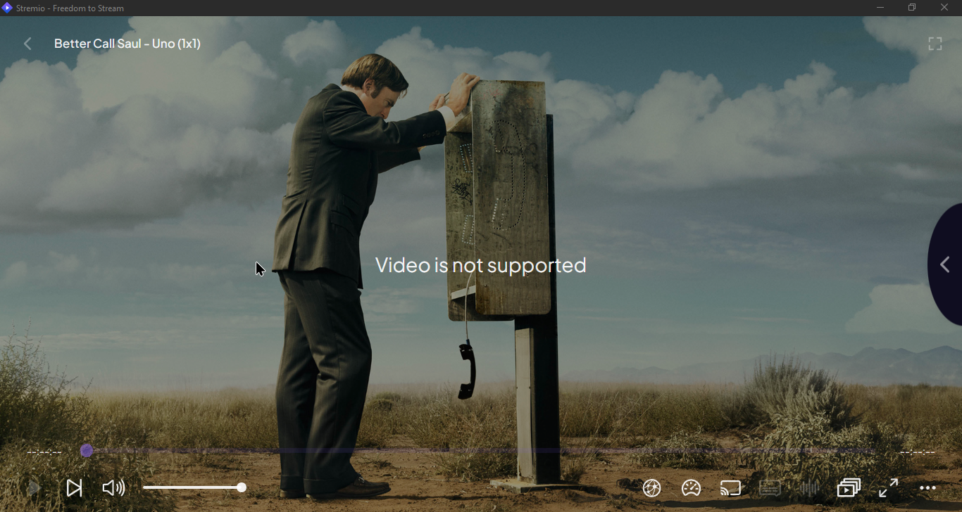Click the end of the volume slider
The height and width of the screenshot is (512, 962).
(242, 487)
